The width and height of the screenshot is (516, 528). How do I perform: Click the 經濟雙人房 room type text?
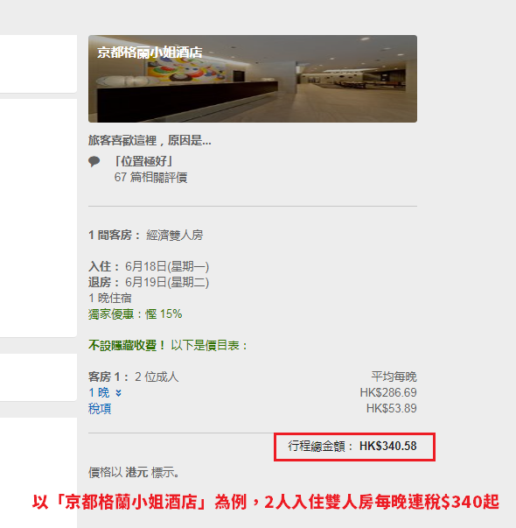coord(175,235)
